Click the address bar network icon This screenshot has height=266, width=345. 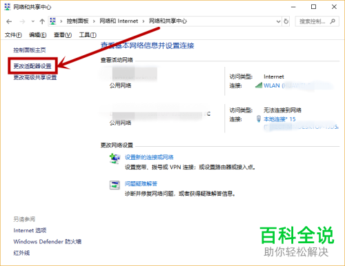point(53,21)
